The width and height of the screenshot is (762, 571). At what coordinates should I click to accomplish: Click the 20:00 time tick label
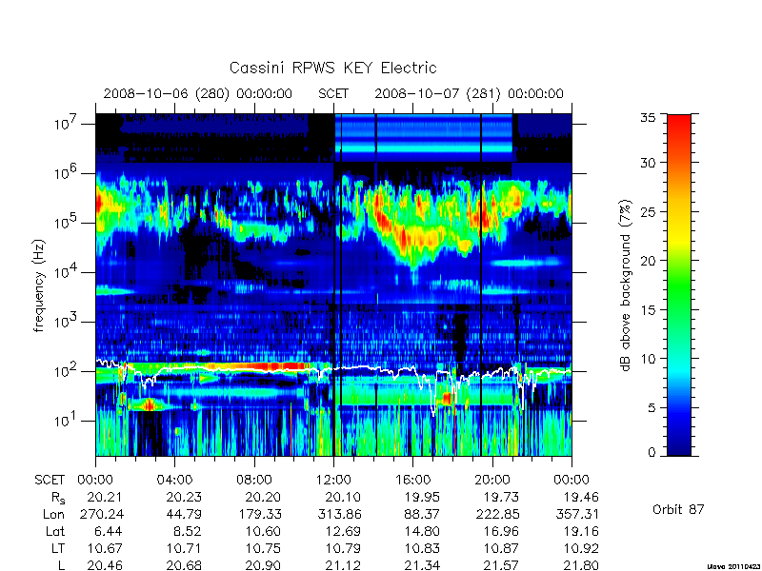491,480
